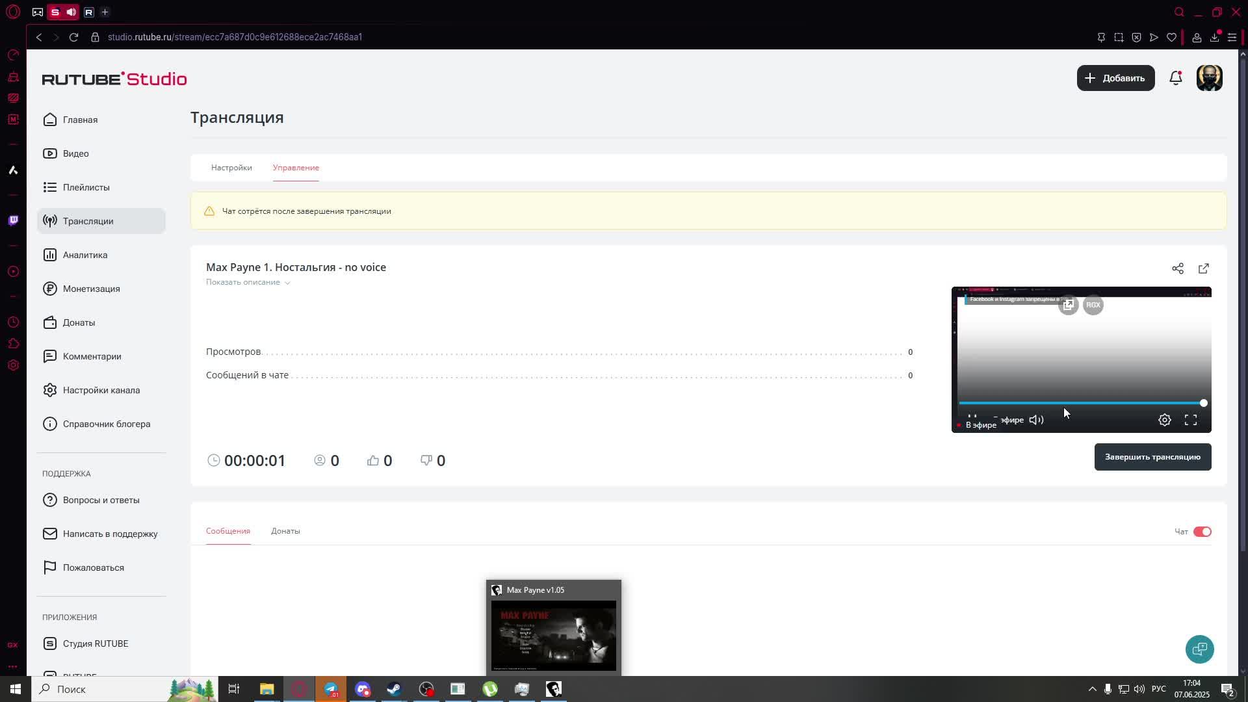This screenshot has width=1248, height=702.
Task: Open Opera downloads icon
Action: tap(1214, 37)
